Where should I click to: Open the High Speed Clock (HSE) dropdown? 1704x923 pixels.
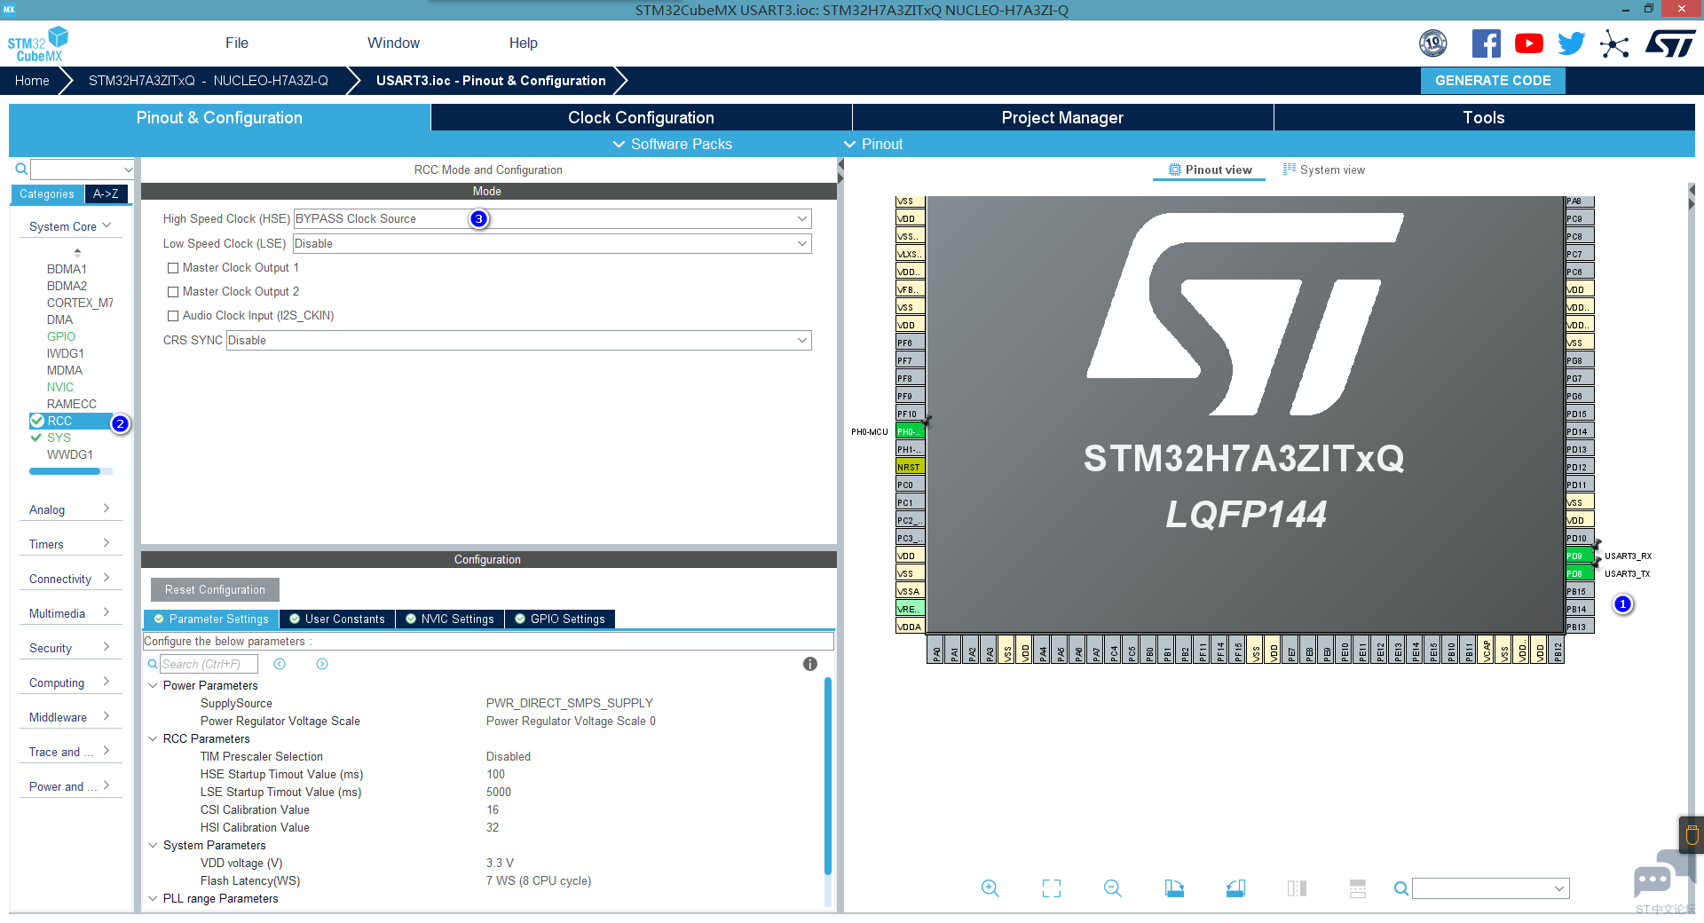[x=552, y=218]
